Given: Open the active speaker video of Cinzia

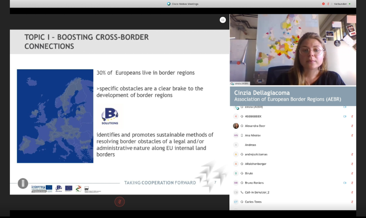Looking at the screenshot, I should point(293,50).
